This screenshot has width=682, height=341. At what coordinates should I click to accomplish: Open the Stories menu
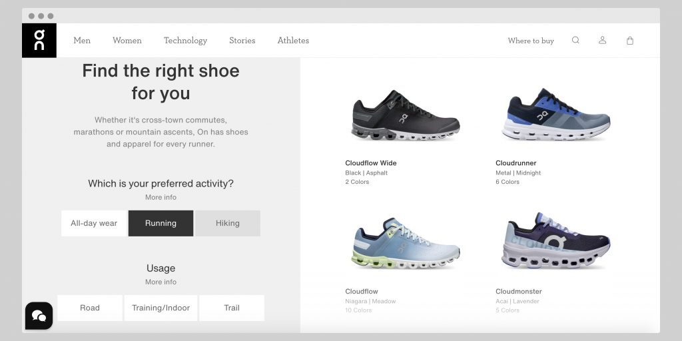point(242,41)
